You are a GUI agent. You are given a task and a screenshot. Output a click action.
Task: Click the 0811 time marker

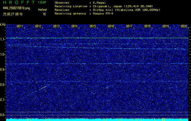tap(20, 26)
